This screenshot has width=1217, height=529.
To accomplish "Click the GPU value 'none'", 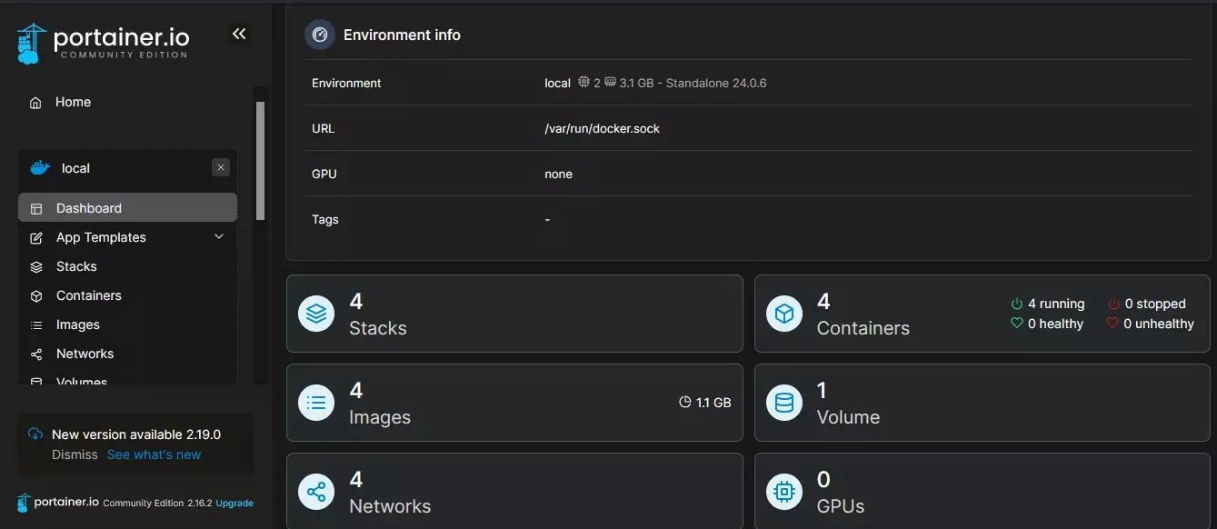I will pos(559,174).
